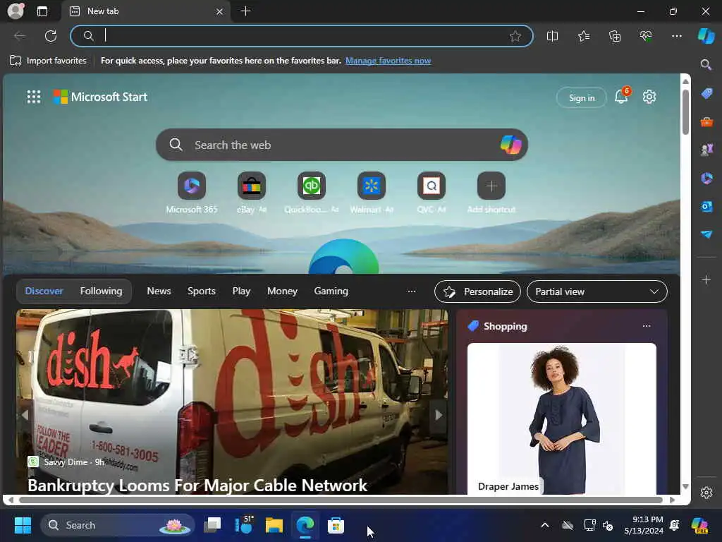Add page to favorites star icon
The width and height of the screenshot is (722, 542).
tap(515, 36)
